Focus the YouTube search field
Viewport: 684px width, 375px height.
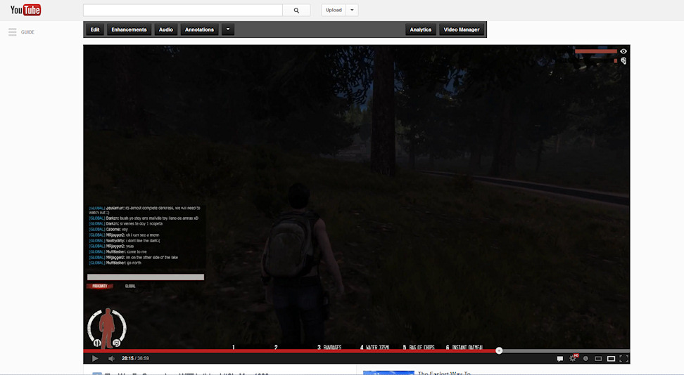coord(183,10)
